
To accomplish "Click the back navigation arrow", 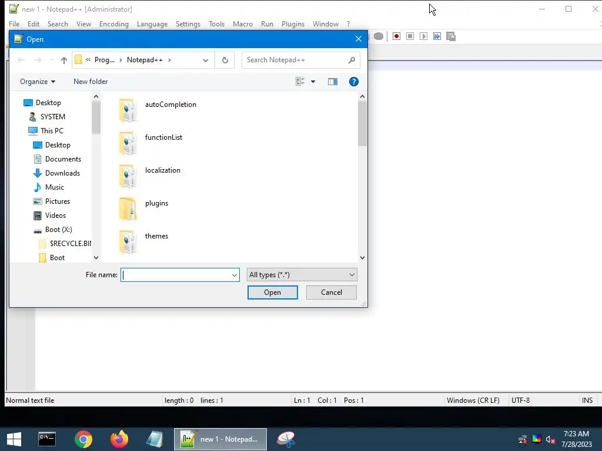I will (x=21, y=60).
